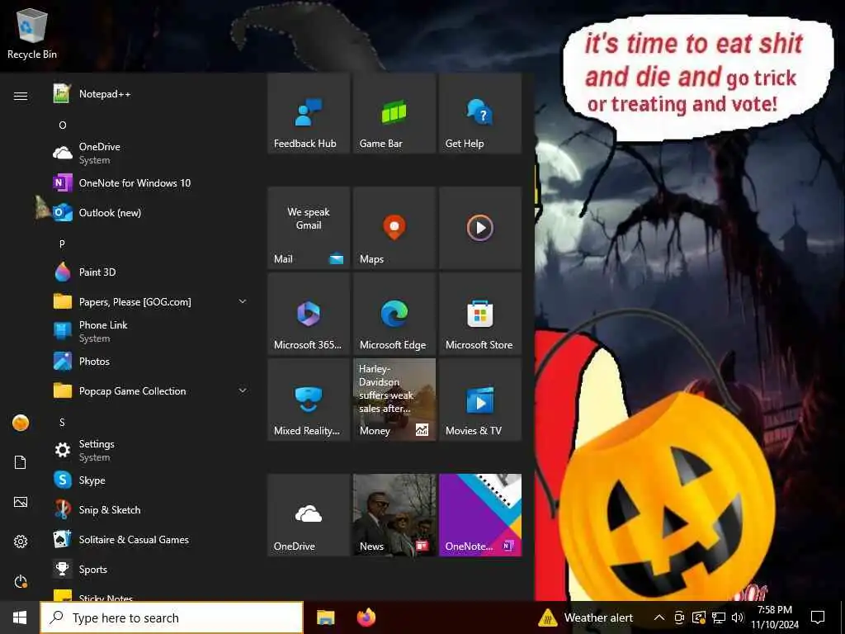Launch Skype
Viewport: 845px width, 634px height.
tap(149, 480)
